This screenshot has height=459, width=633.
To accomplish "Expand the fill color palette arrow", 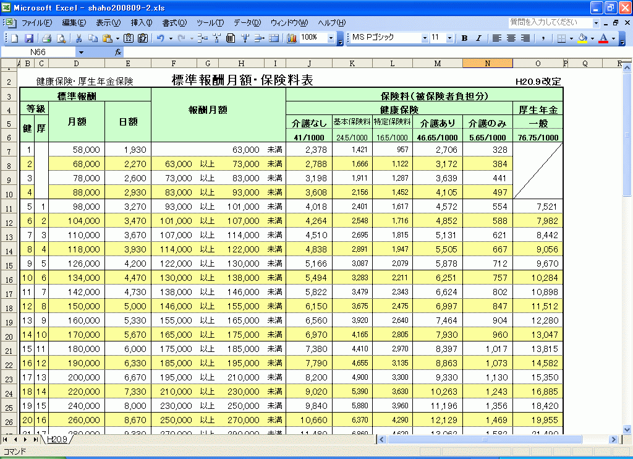I will point(592,38).
